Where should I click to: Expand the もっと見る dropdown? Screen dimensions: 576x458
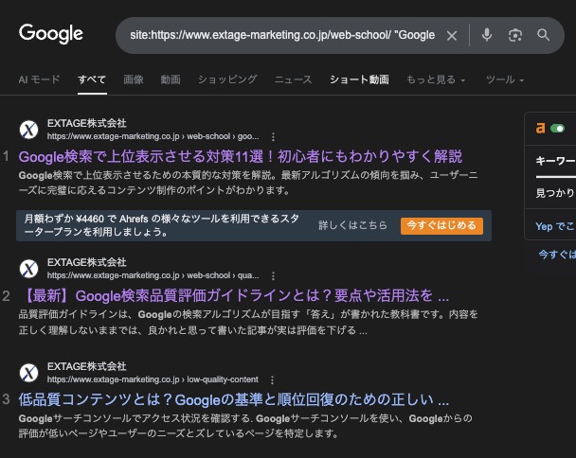pyautogui.click(x=436, y=79)
